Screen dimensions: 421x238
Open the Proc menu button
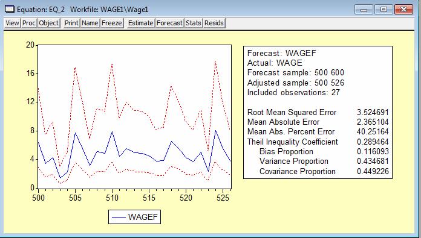29,23
